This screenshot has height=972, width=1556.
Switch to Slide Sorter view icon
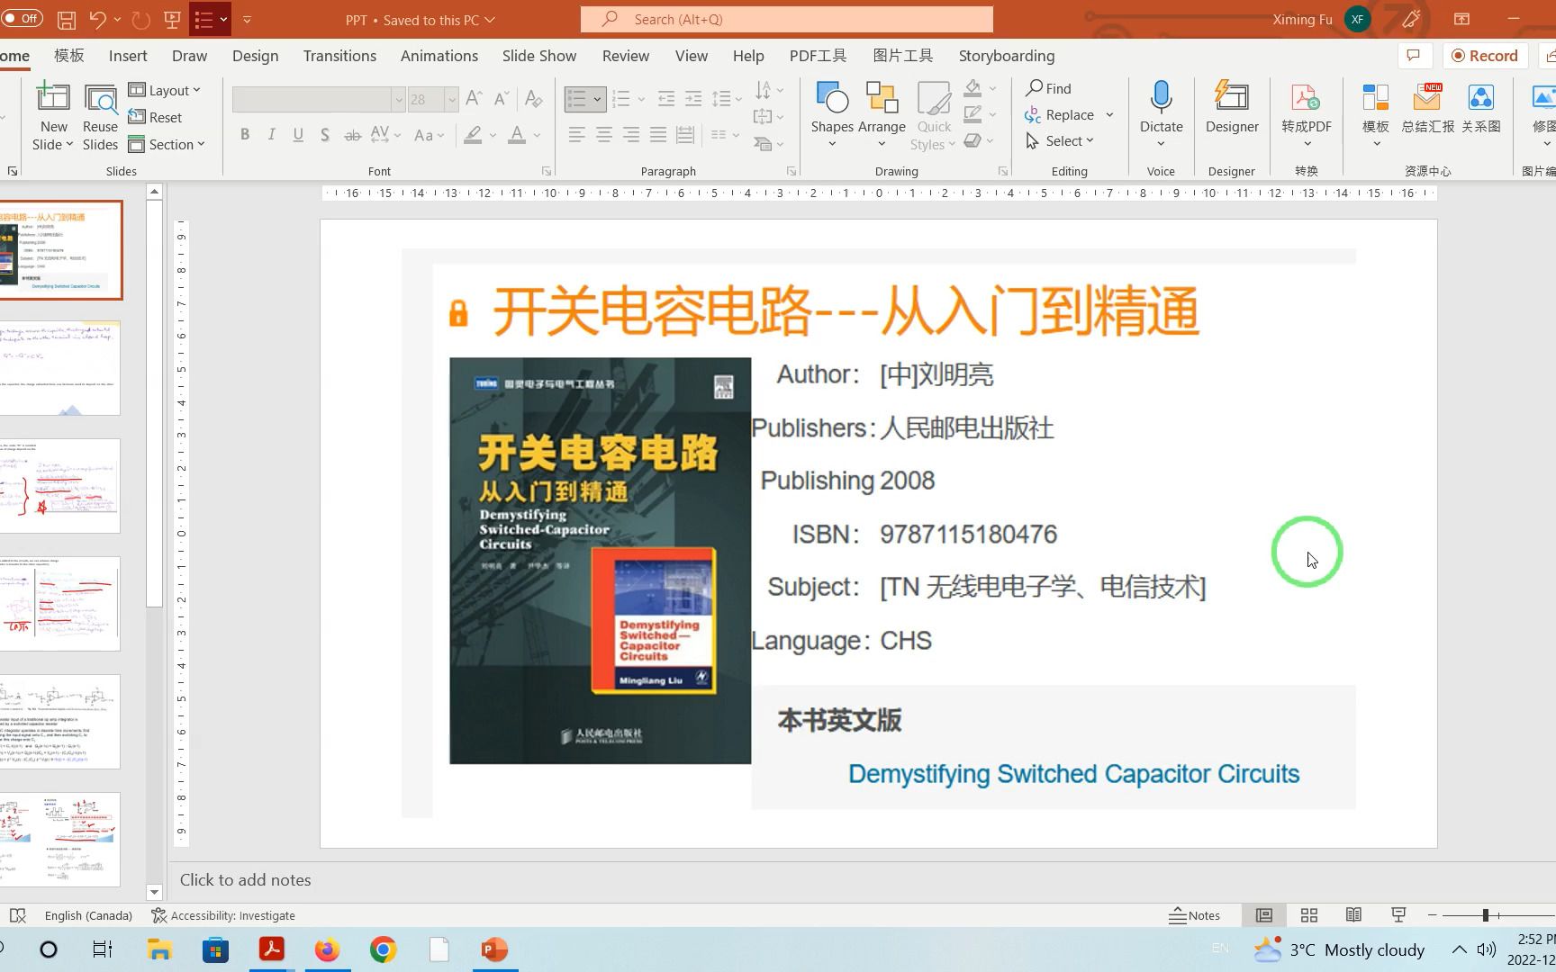point(1309,915)
